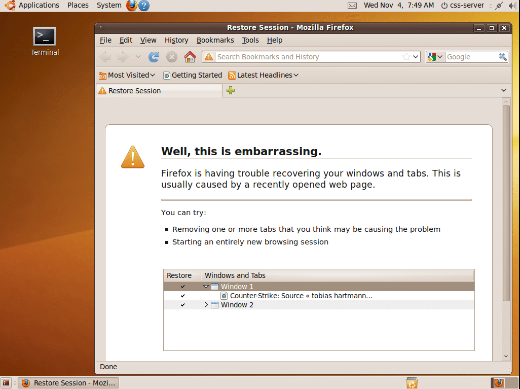Click the scrollbar up arrow
Viewport: 520px width, 389px height.
[506, 101]
